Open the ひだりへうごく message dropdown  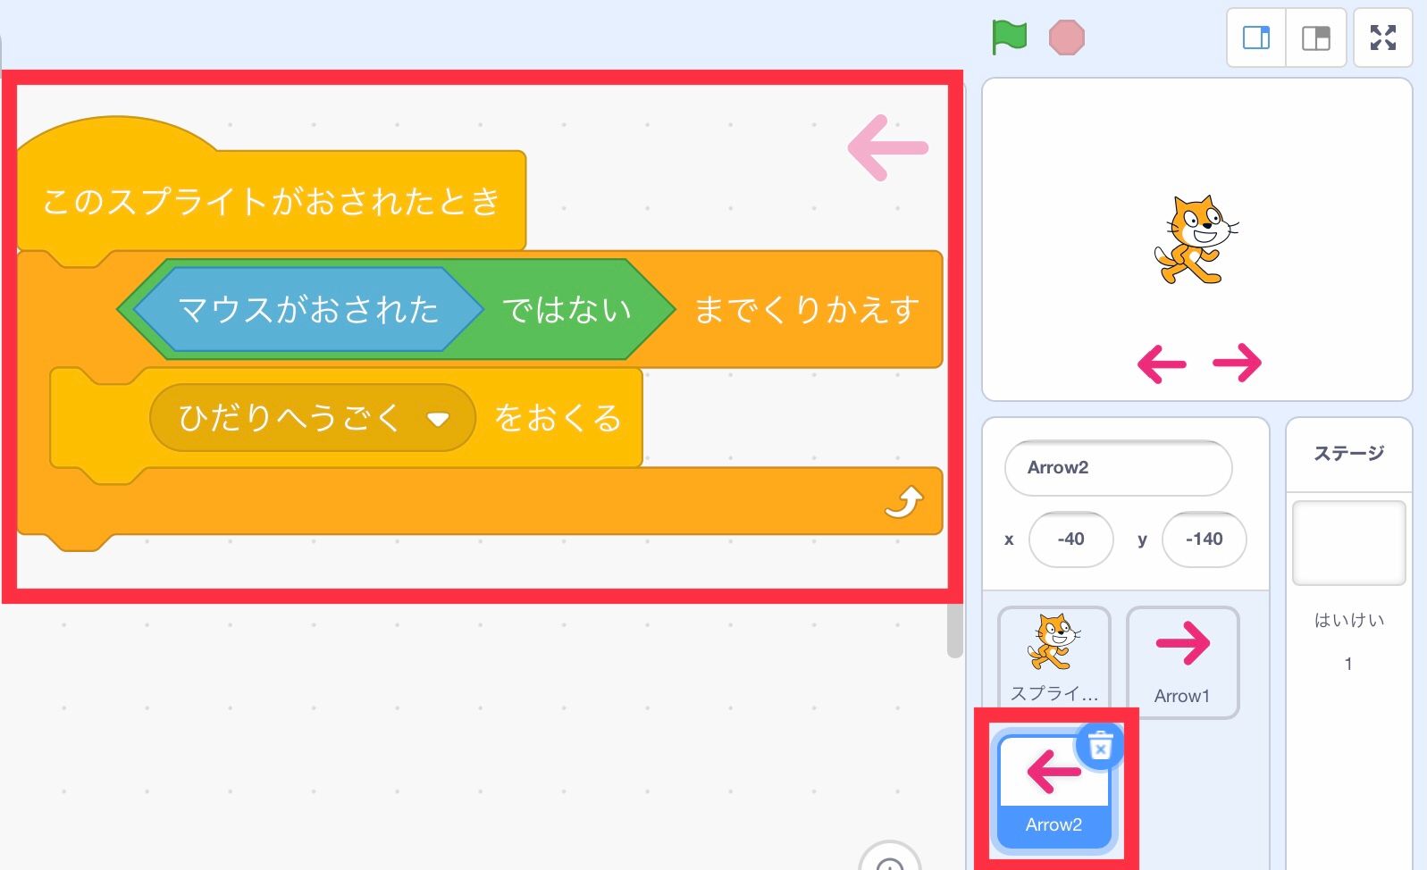tap(312, 417)
